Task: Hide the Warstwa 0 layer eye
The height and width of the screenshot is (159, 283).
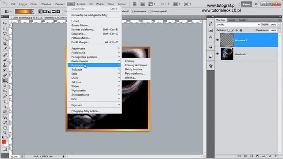Action: [x=217, y=54]
